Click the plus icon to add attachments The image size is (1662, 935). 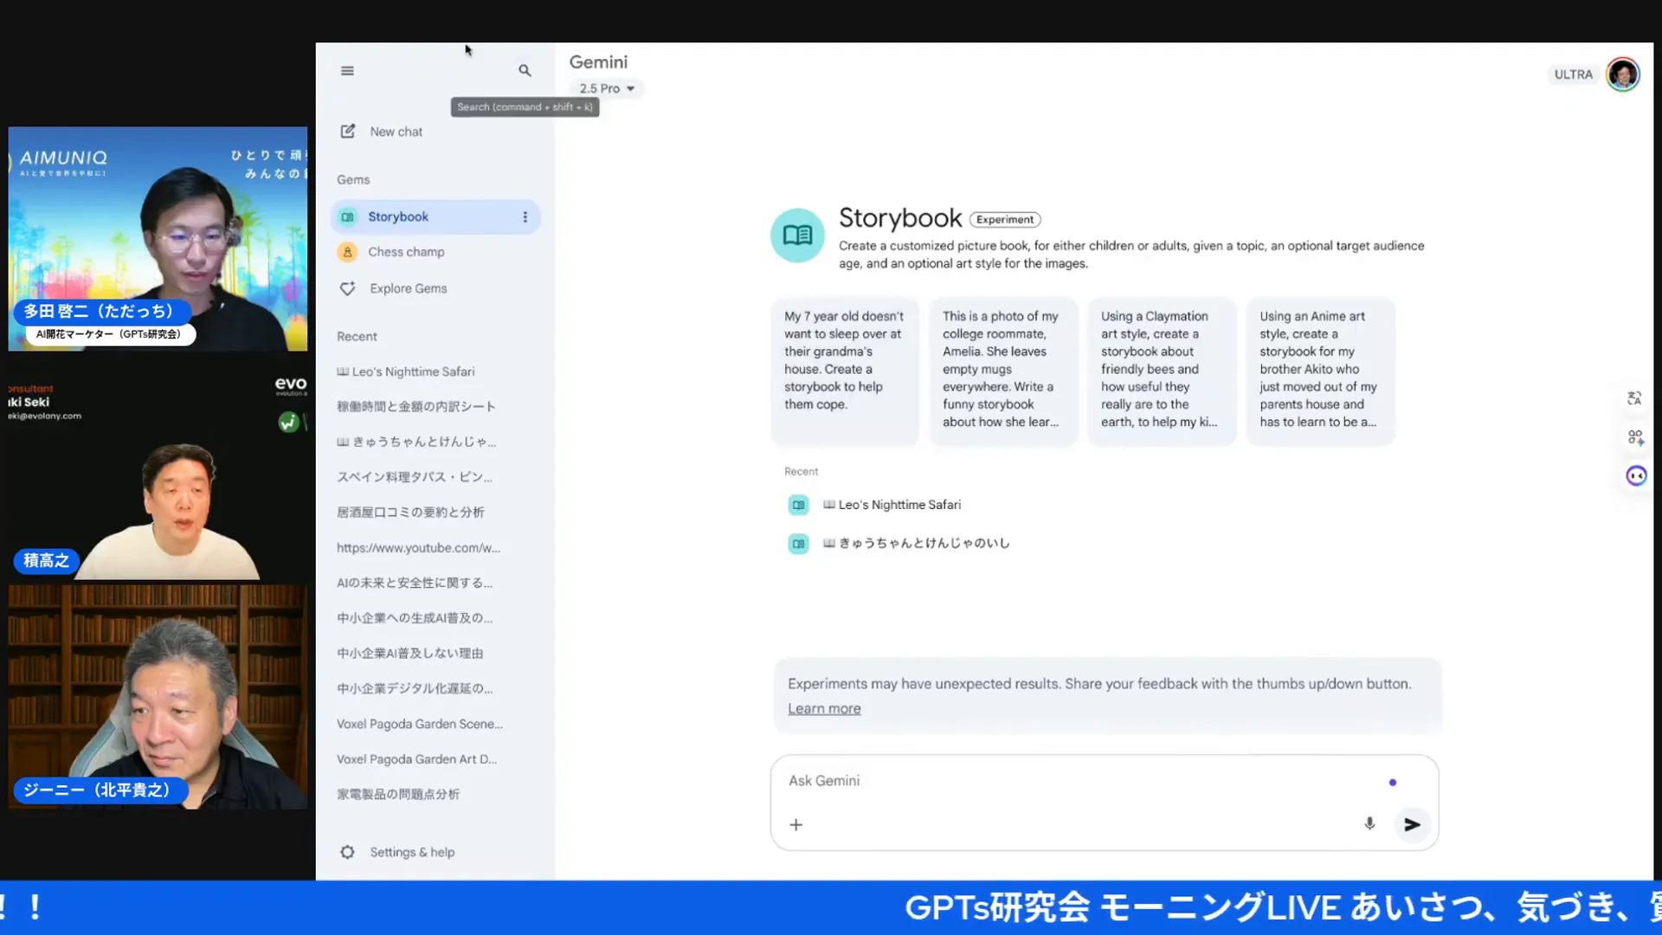tap(796, 825)
